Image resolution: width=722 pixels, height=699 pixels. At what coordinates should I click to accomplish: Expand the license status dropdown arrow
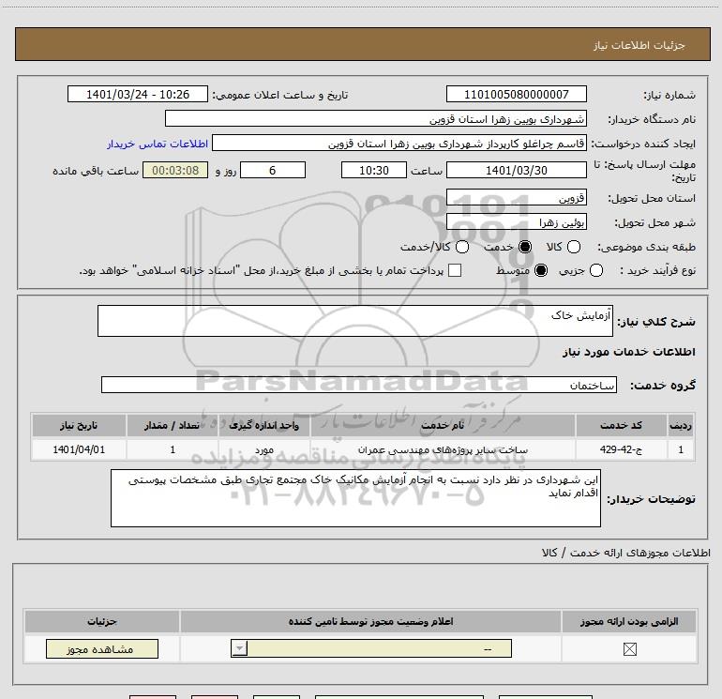(x=239, y=648)
